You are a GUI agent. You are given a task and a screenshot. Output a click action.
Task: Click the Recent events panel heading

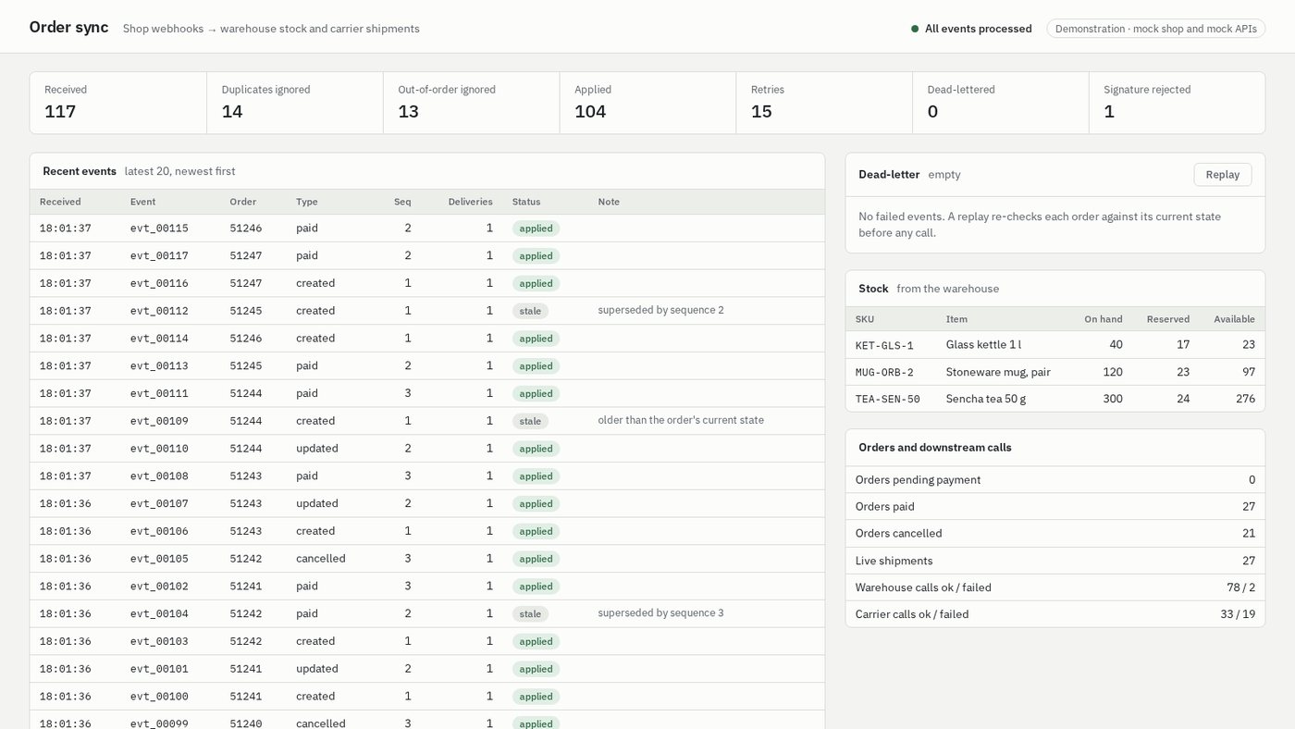tap(80, 171)
